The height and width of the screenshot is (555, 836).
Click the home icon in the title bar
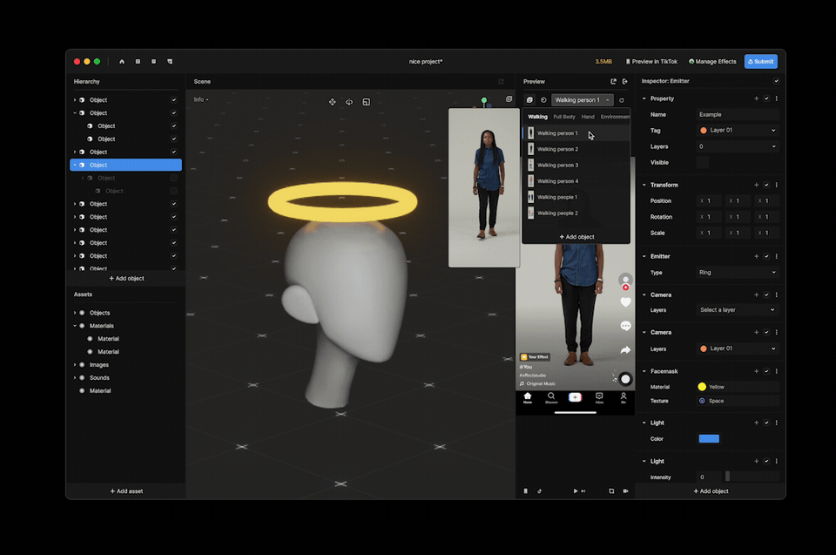click(x=122, y=61)
